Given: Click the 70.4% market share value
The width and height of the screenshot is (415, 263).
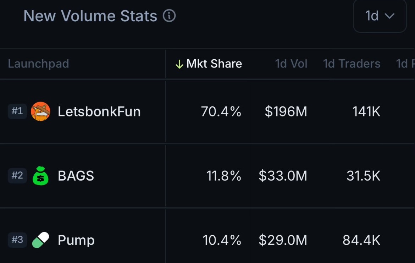Looking at the screenshot, I should [x=221, y=111].
